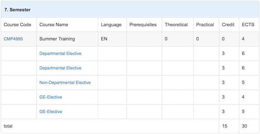
Task: Open the GE-Elective link with 4 ECTS
Action: [x=51, y=97]
